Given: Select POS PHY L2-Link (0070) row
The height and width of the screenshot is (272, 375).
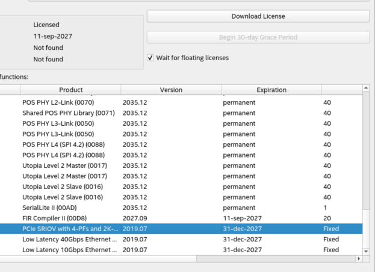Looking at the screenshot, I should (x=58, y=102).
